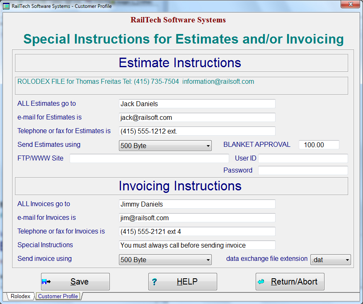363x304 pixels.
Task: Click the BLANKET APPROVAL amount field
Action: point(319,145)
